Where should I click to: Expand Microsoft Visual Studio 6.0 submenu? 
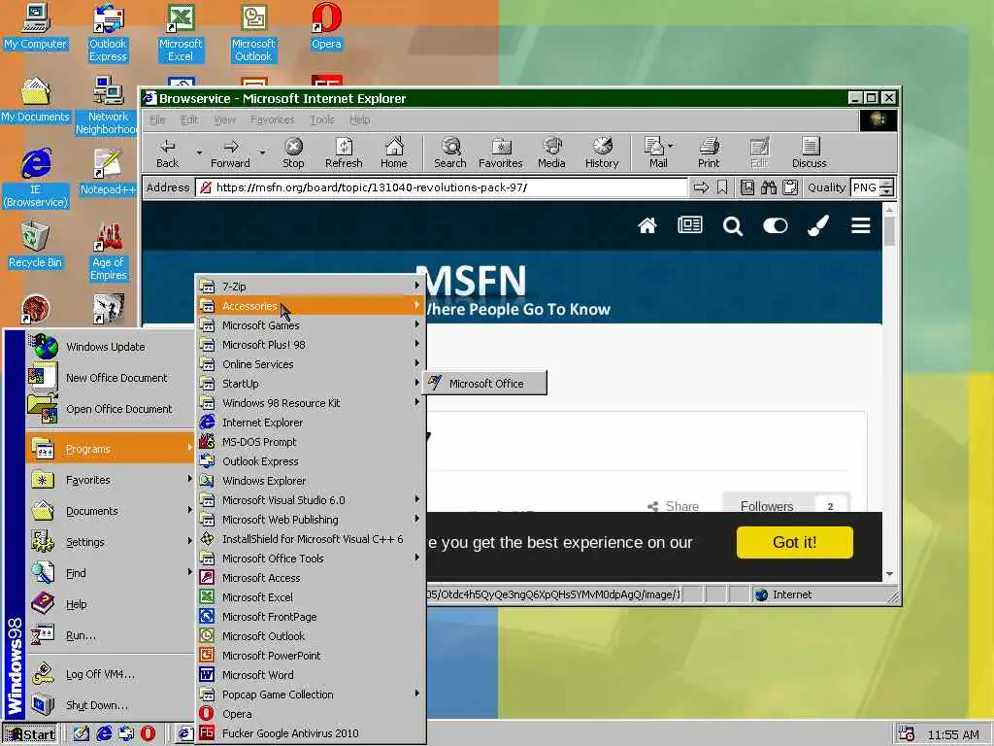310,500
